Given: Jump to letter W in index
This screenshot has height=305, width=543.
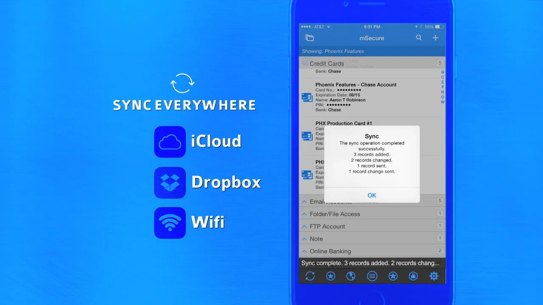Looking at the screenshot, I should pyautogui.click(x=442, y=102).
